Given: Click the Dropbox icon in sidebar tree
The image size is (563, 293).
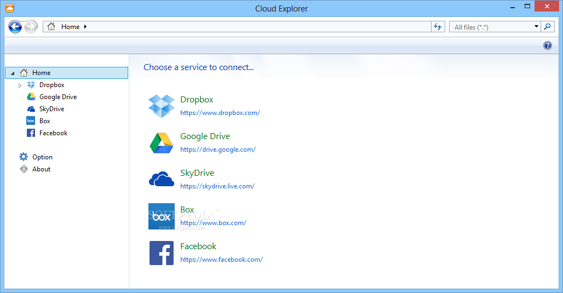Looking at the screenshot, I should coord(31,85).
